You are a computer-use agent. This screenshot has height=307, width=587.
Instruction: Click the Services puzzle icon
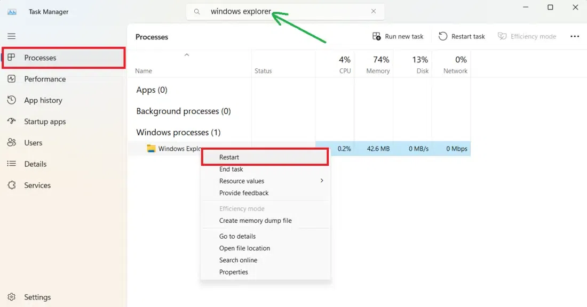coord(12,185)
